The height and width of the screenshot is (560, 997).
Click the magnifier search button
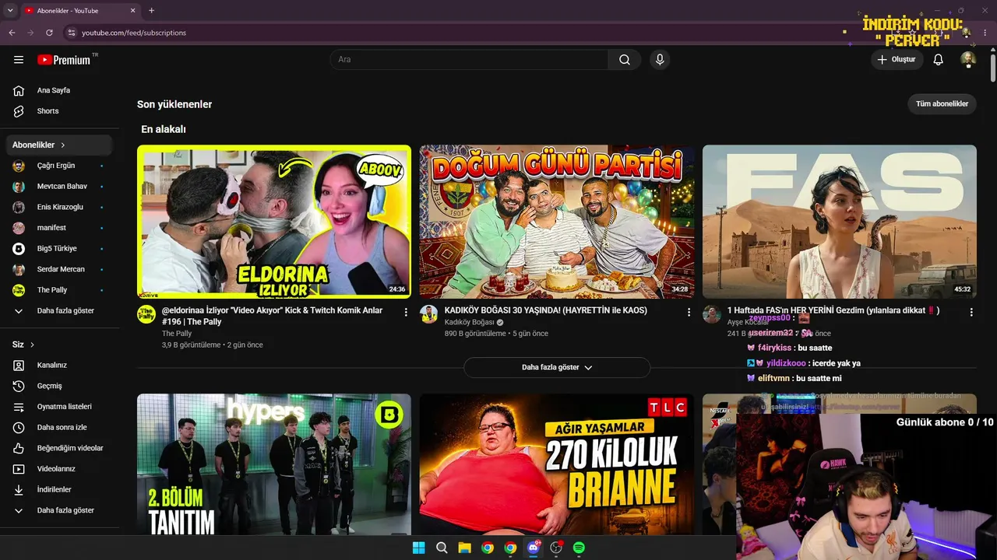pyautogui.click(x=625, y=60)
